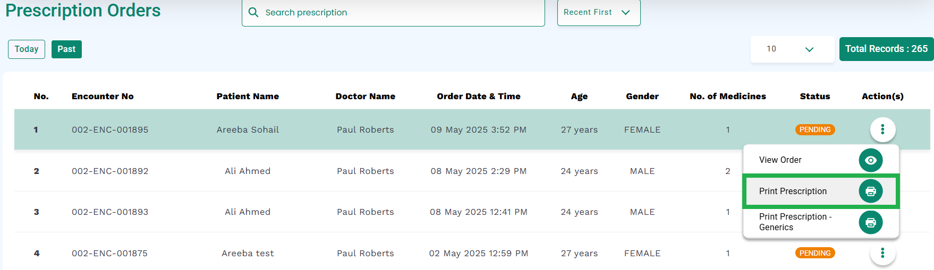
Task: Click printer icon beside Print Prescription
Action: pos(870,191)
